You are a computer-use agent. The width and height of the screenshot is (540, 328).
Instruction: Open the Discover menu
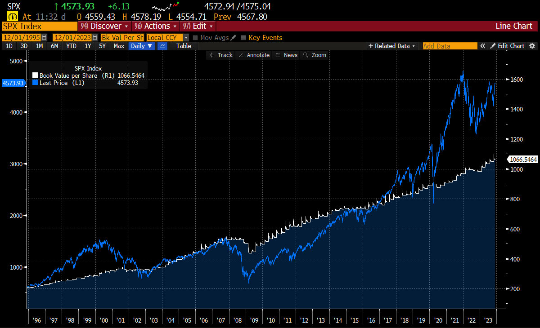pos(104,26)
